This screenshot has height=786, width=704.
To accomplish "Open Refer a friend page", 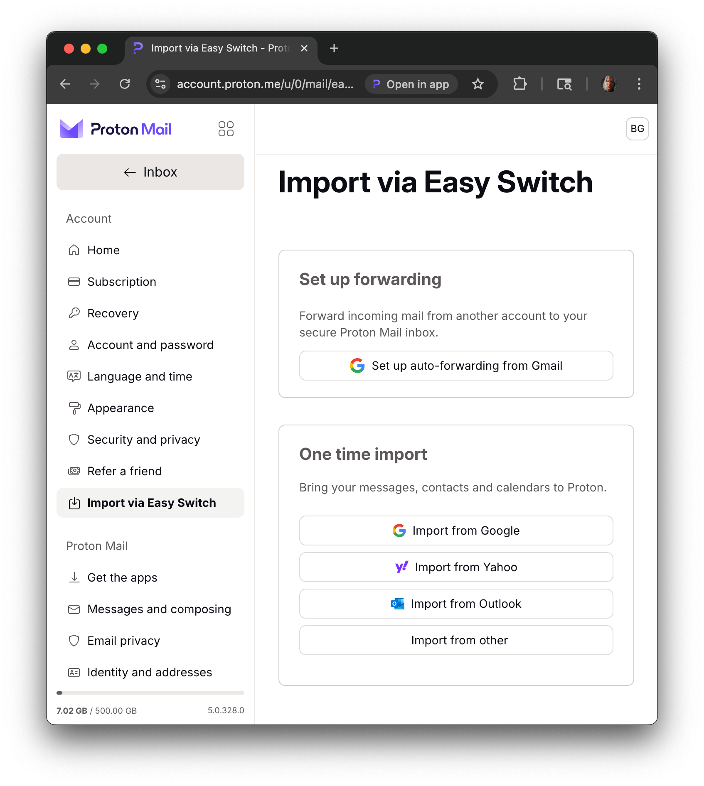I will [150, 471].
